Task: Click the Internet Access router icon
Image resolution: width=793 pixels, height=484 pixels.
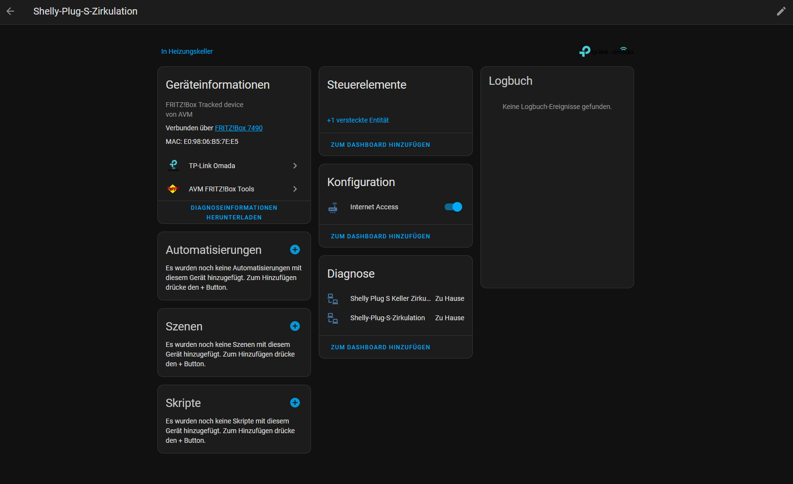Action: pyautogui.click(x=333, y=207)
